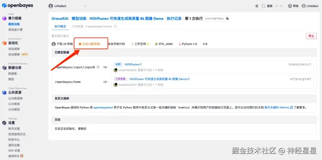Image resolution: width=322 pixels, height=160 pixels.
Task: Click the OpenBayes logo
Action: pyautogui.click(x=18, y=6)
